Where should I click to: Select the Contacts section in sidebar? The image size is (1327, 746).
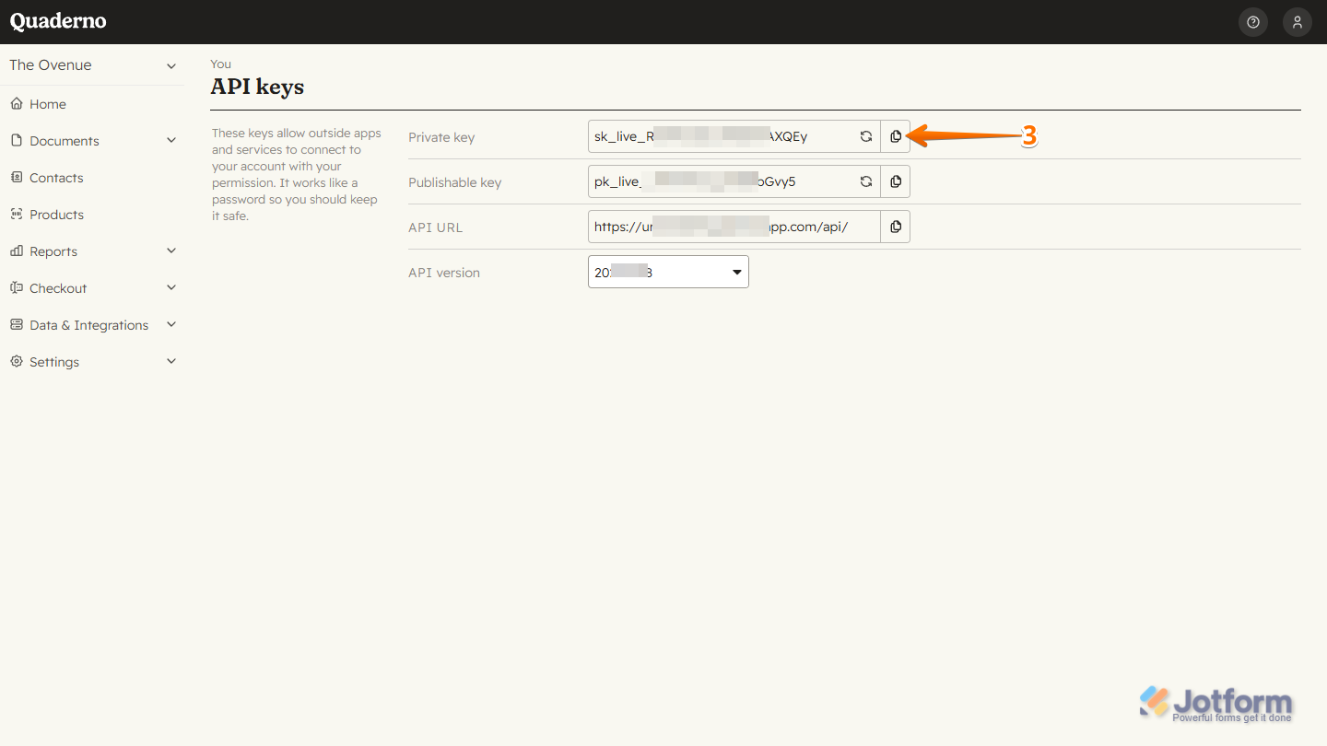pyautogui.click(x=56, y=177)
